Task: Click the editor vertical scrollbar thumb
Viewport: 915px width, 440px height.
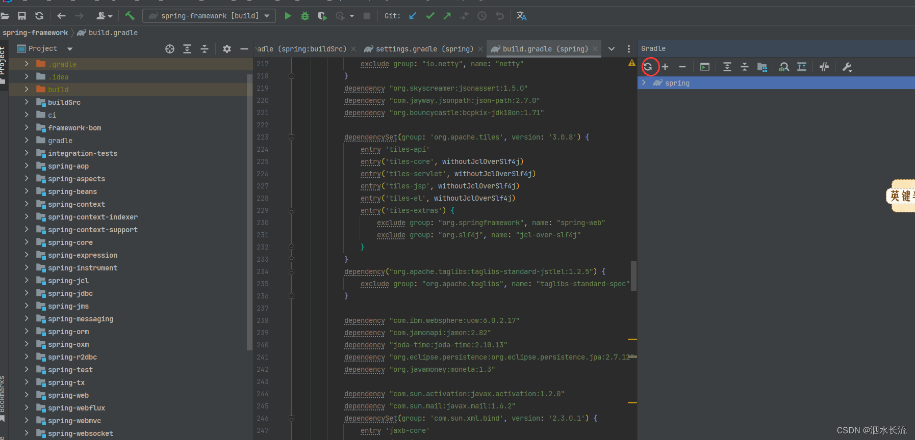Action: pyautogui.click(x=634, y=276)
